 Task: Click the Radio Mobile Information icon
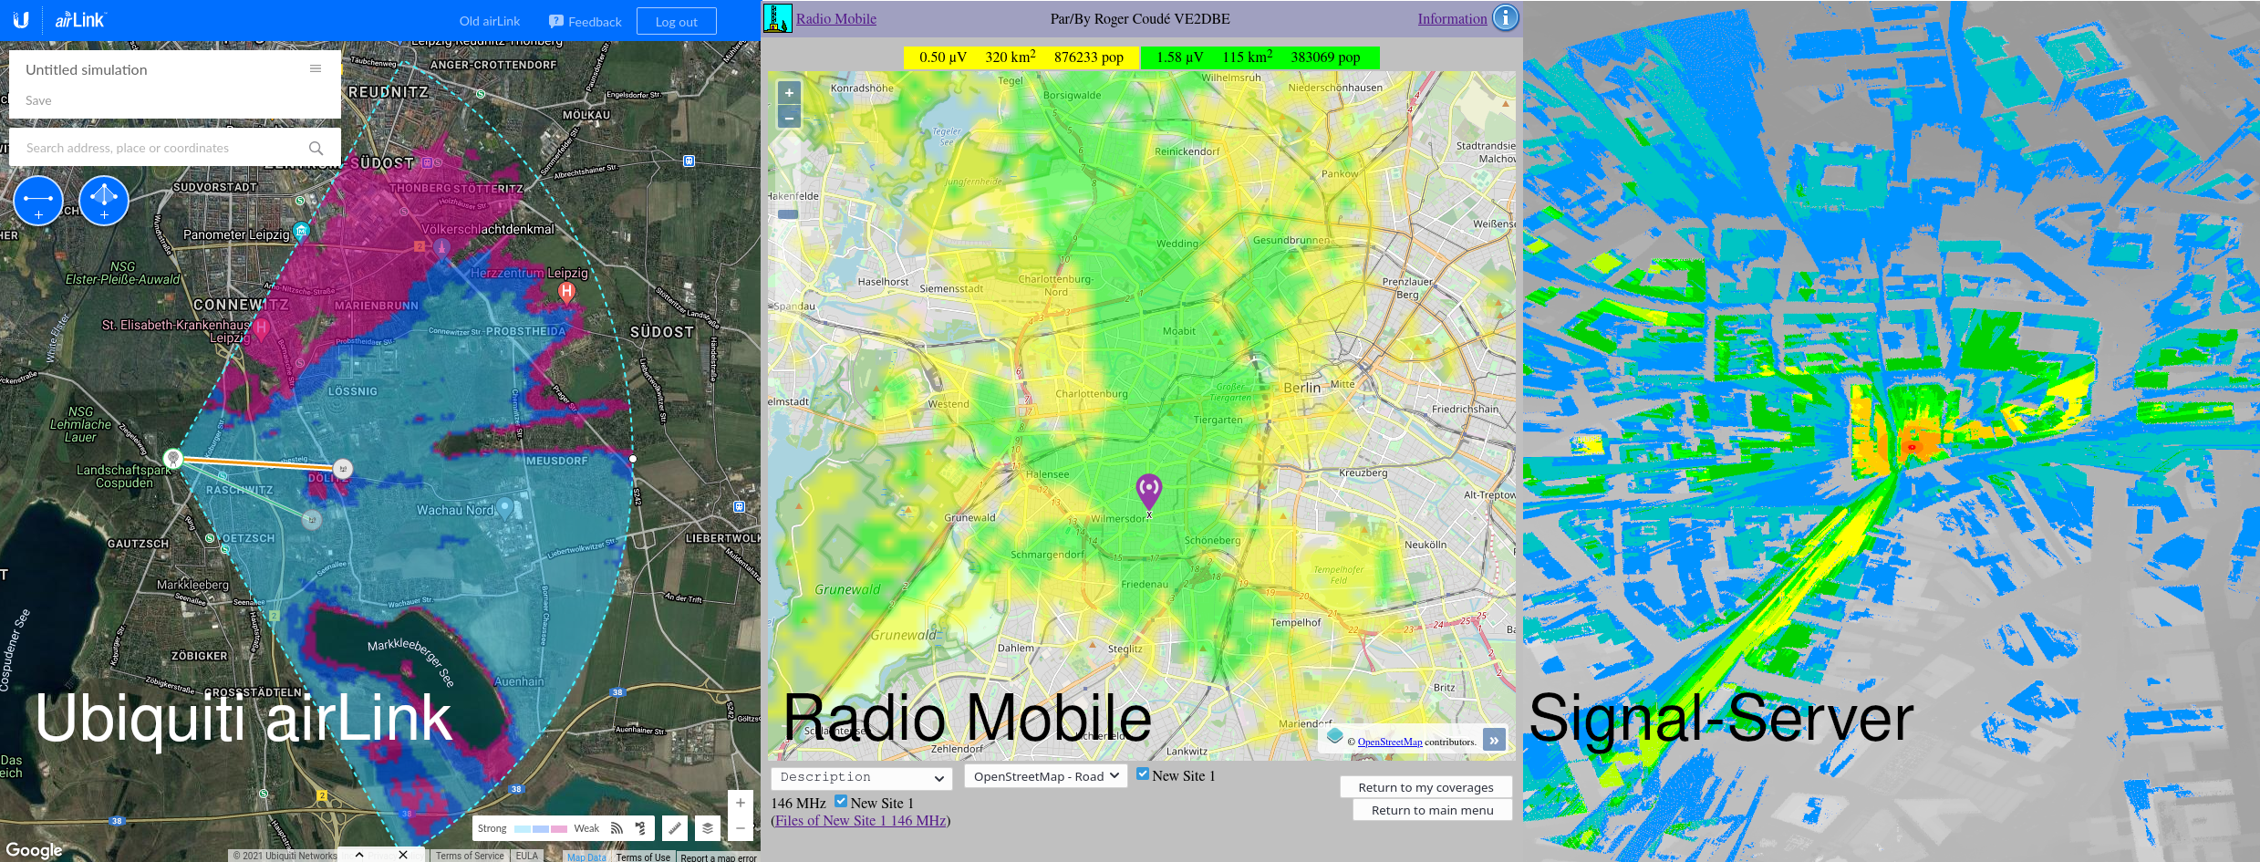click(1505, 18)
